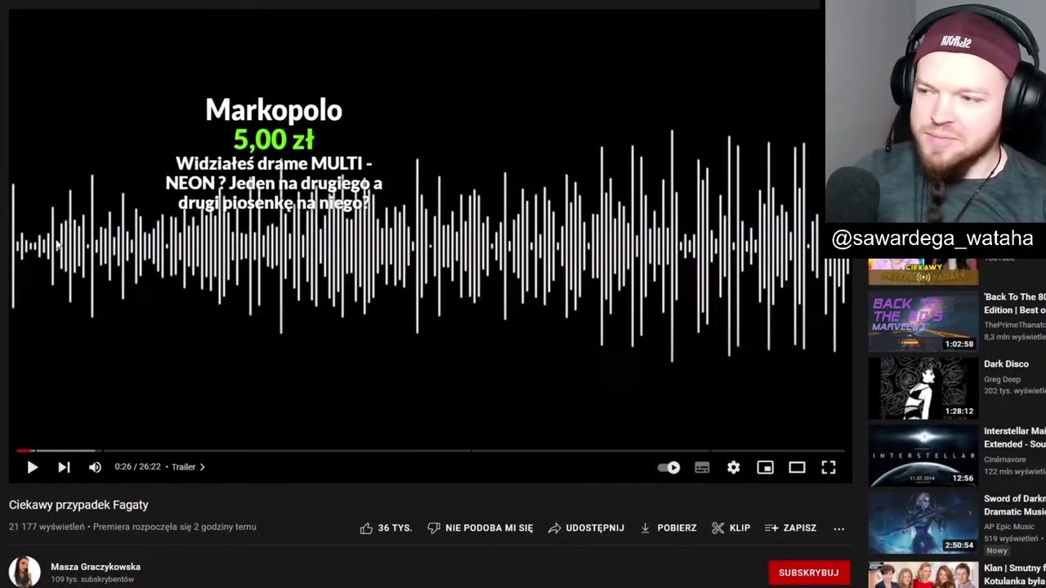Create a clip with KLIP
This screenshot has height=588, width=1046.
click(731, 528)
